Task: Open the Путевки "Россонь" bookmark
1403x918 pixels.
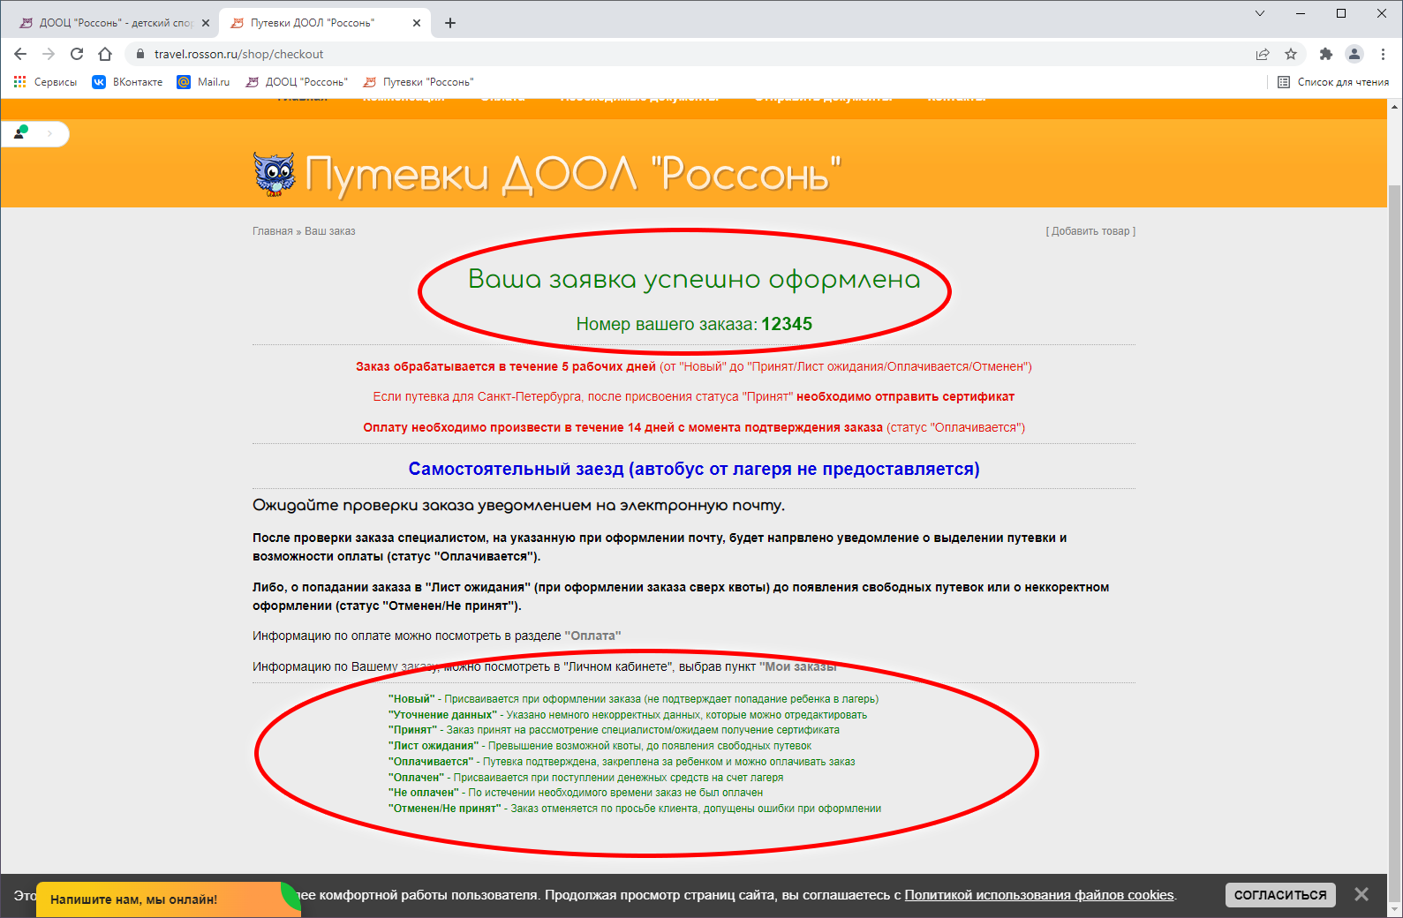Action: point(419,82)
